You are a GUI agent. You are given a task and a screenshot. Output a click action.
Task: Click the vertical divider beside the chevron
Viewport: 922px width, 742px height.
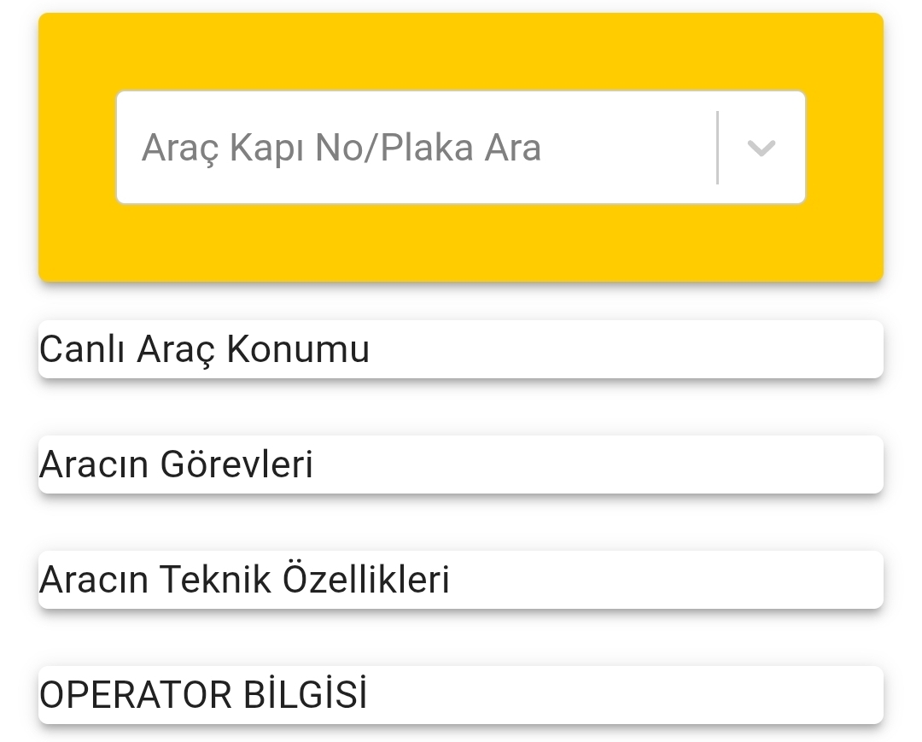click(x=717, y=148)
